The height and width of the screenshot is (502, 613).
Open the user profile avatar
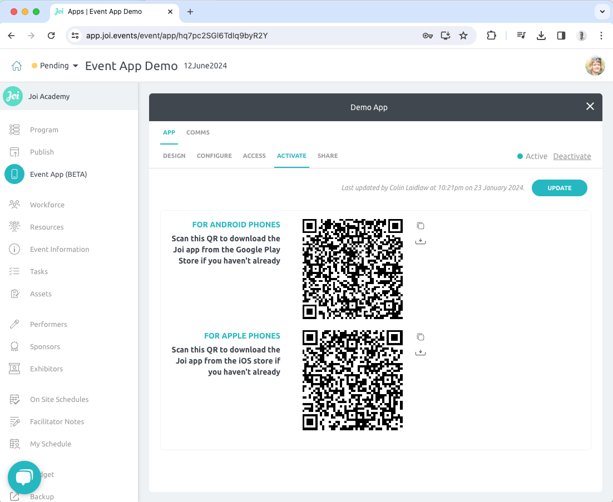tap(595, 66)
